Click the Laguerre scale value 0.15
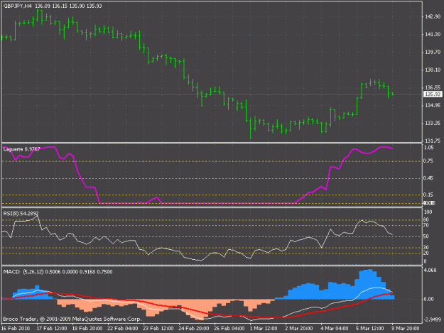This screenshot has height=333, width=444. [x=428, y=195]
